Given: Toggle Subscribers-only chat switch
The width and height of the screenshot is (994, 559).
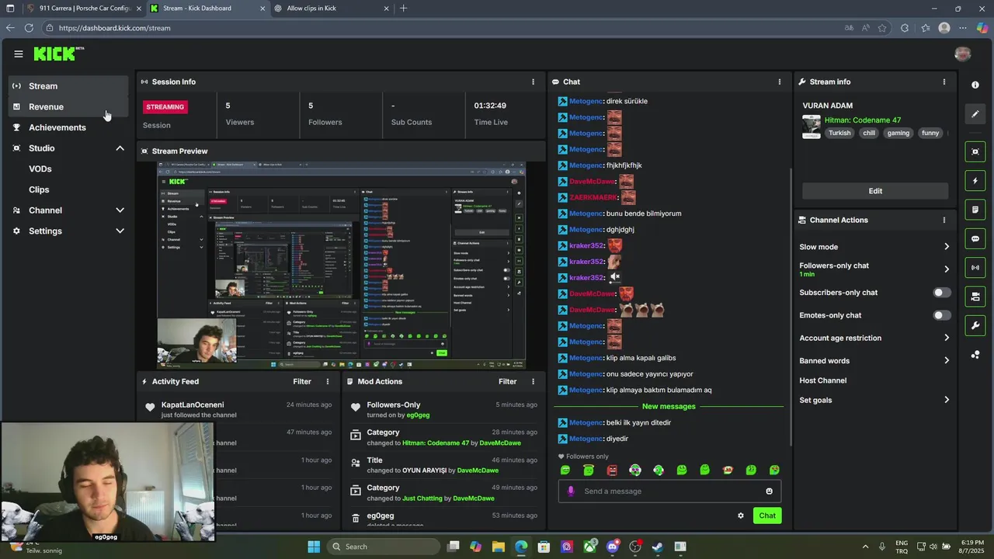Looking at the screenshot, I should (x=941, y=293).
